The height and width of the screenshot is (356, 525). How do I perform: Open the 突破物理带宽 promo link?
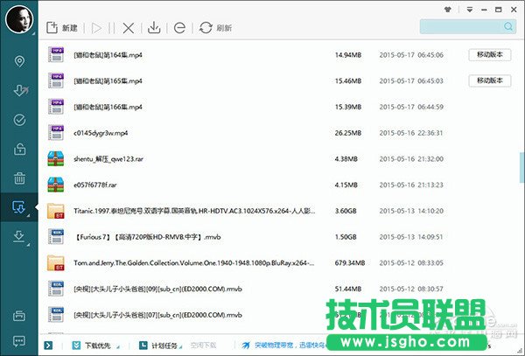pyautogui.click(x=283, y=345)
